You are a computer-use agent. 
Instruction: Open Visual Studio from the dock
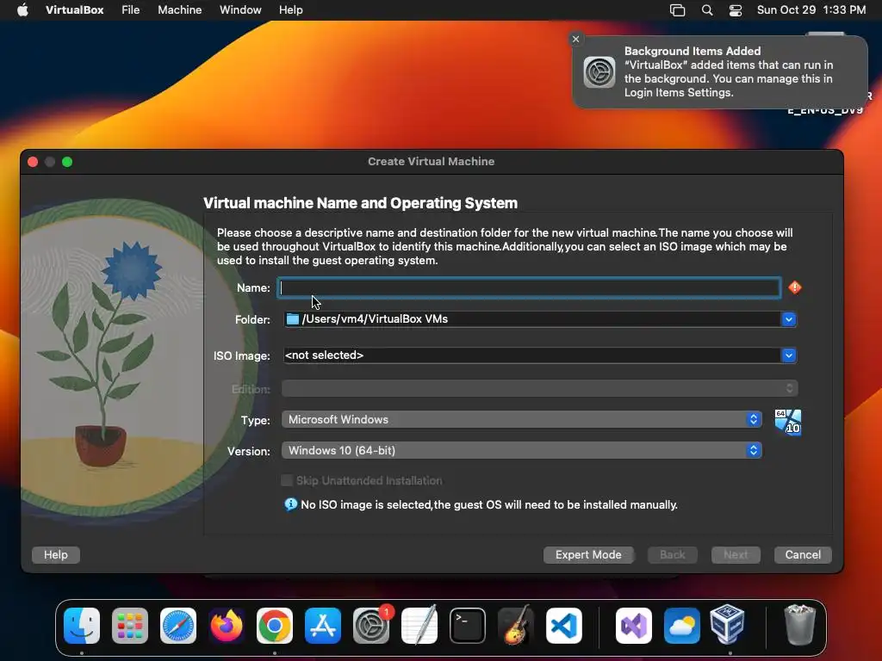click(634, 626)
